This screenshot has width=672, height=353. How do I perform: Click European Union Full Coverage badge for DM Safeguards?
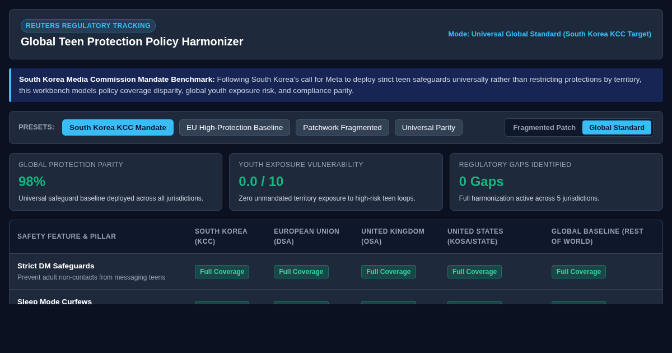(x=301, y=272)
